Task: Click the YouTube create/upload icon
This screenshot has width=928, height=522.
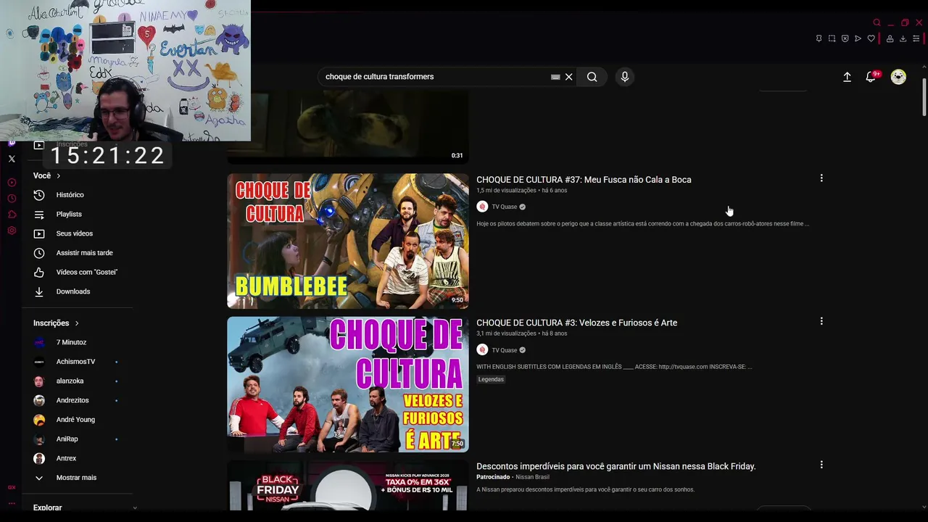Action: click(847, 77)
